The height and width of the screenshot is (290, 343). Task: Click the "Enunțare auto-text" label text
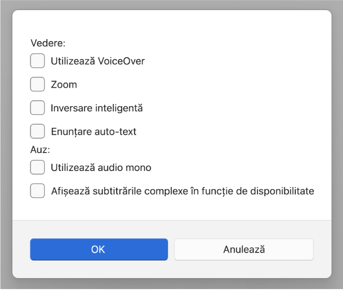pos(94,132)
